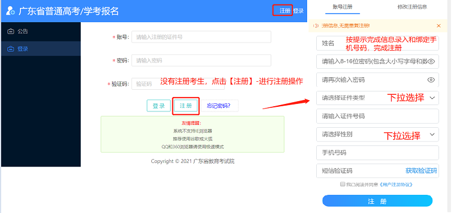Click the 登录 button below the form

coord(159,106)
